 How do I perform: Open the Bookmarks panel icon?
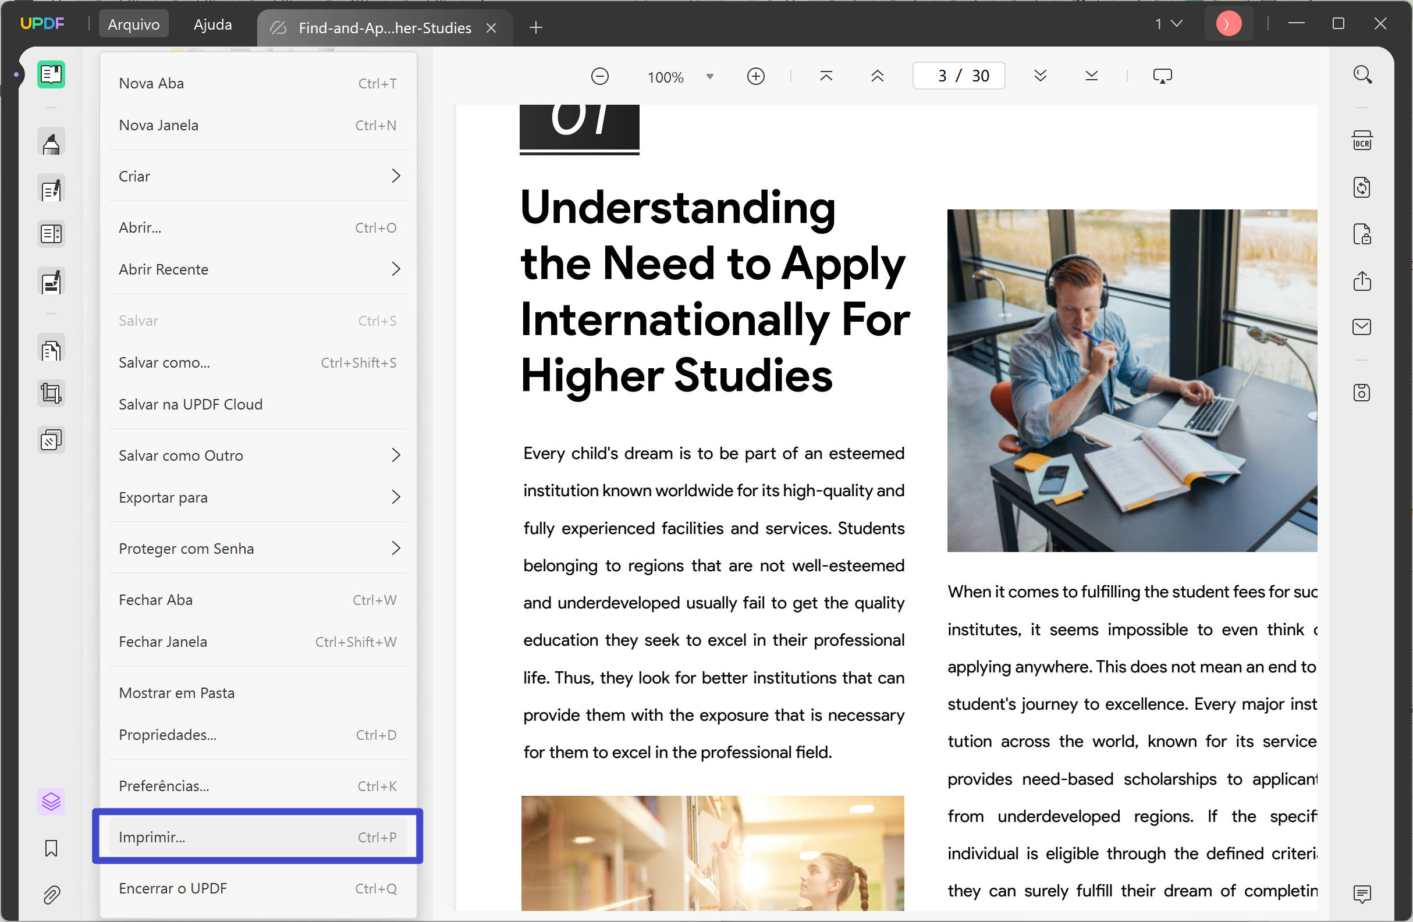(51, 849)
